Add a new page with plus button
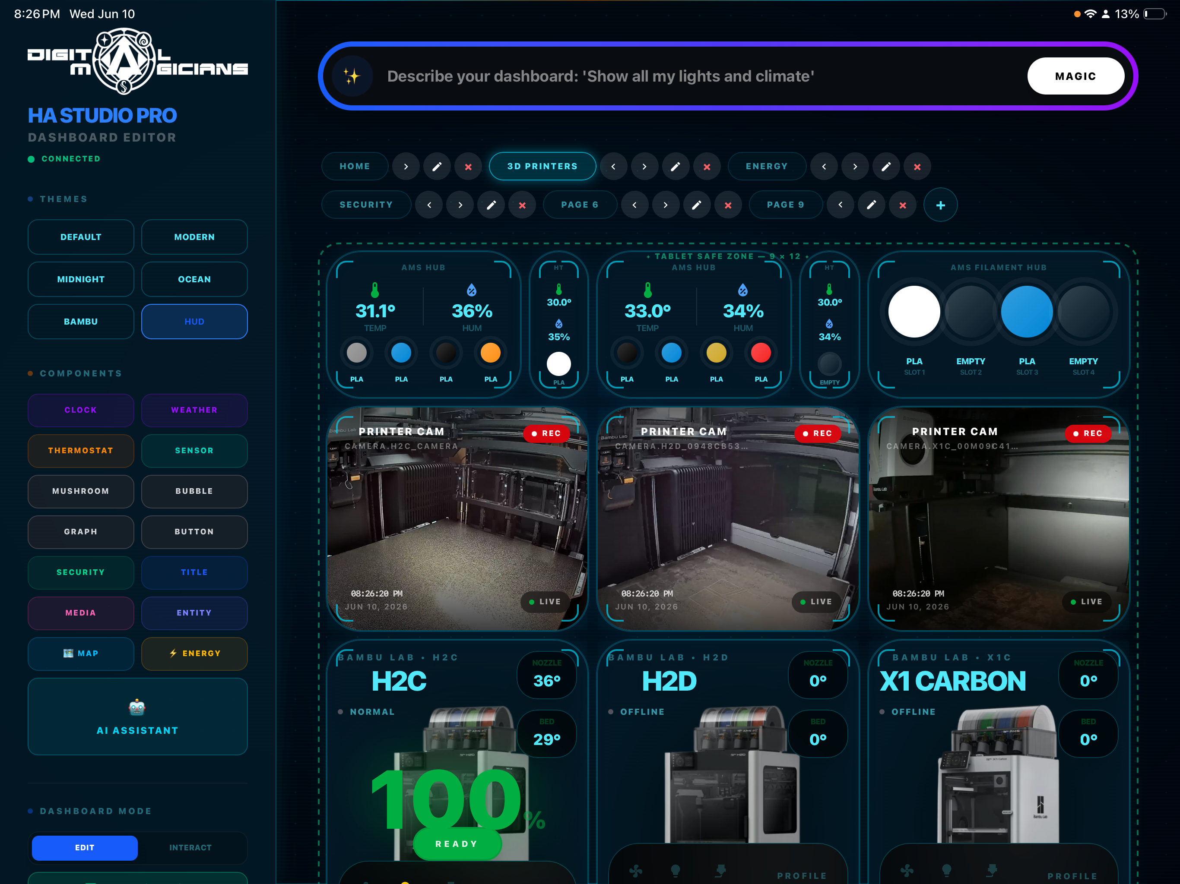1180x884 pixels. pos(940,205)
